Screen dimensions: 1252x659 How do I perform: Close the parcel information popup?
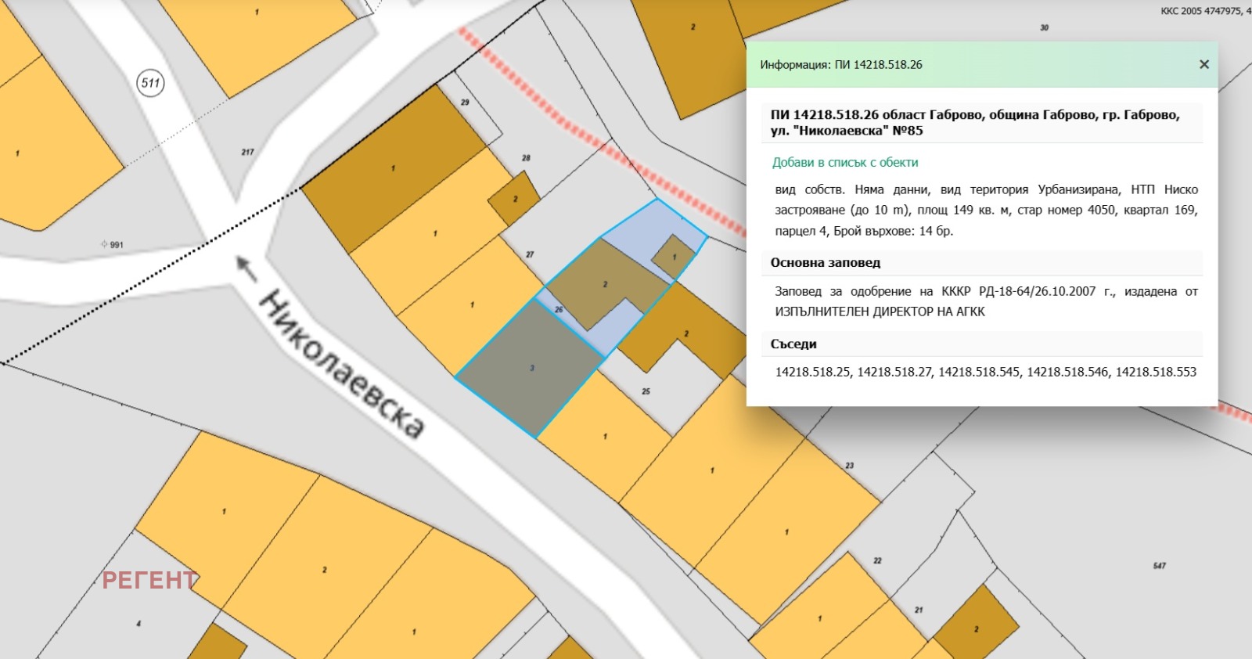point(1204,64)
